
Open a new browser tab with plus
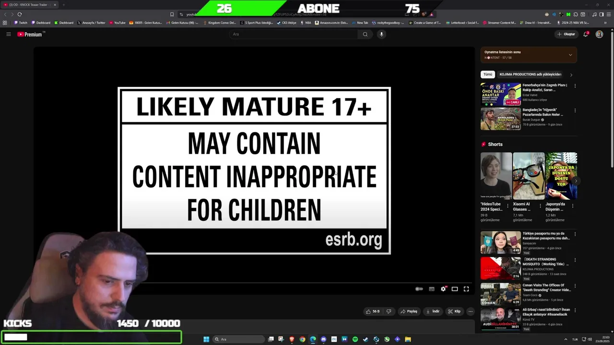[x=63, y=5]
